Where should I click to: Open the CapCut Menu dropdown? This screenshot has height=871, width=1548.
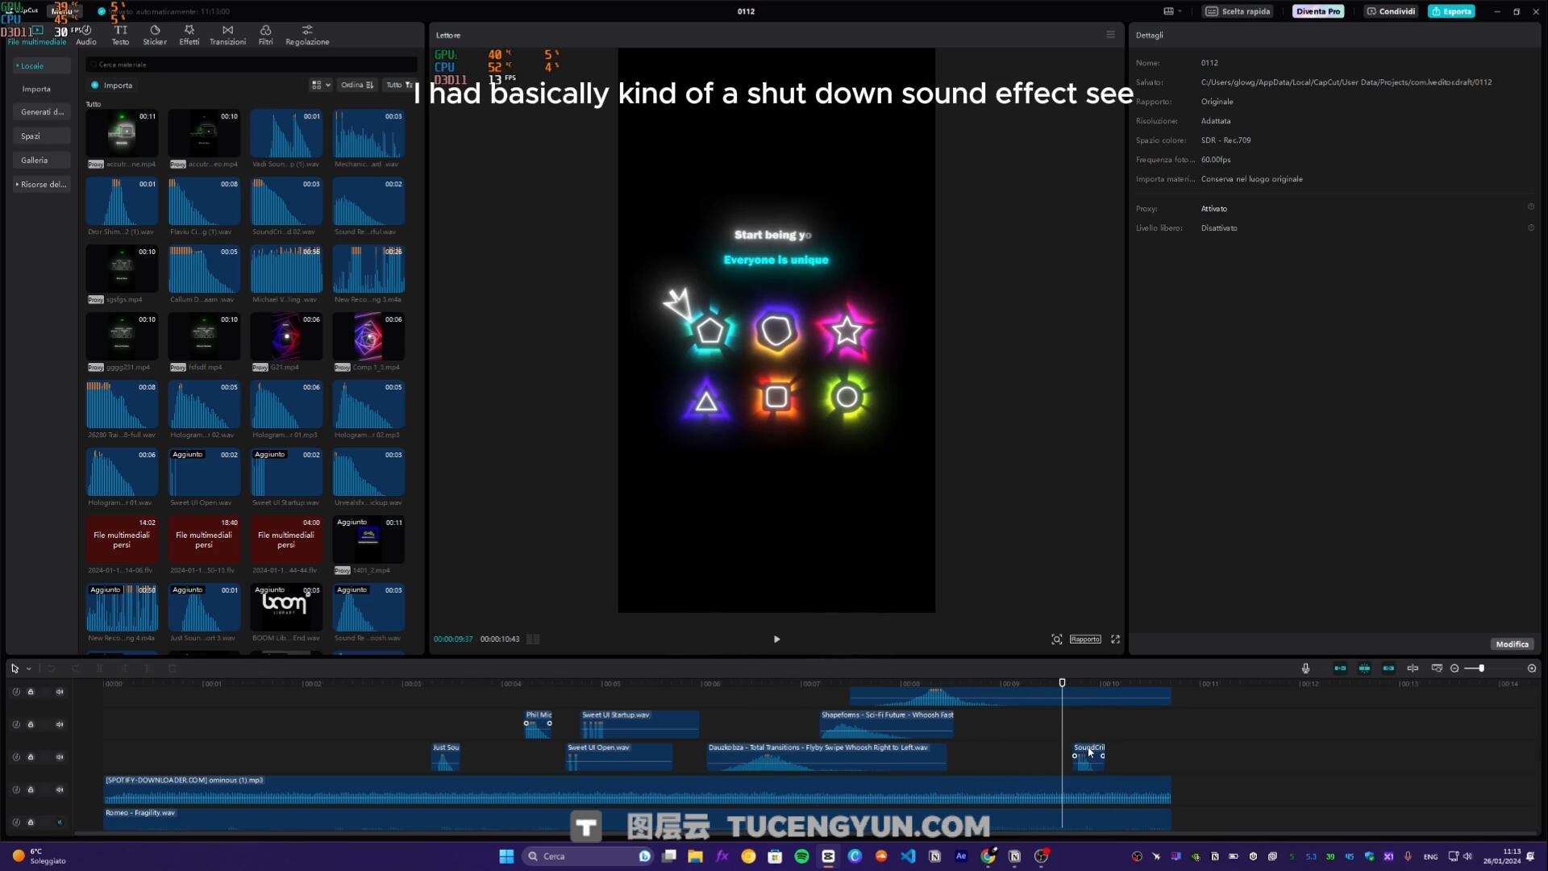64,11
